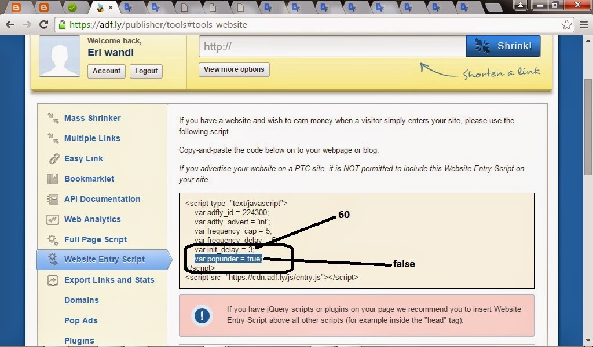Image resolution: width=593 pixels, height=347 pixels.
Task: Open the Domains link
Action: click(x=81, y=300)
